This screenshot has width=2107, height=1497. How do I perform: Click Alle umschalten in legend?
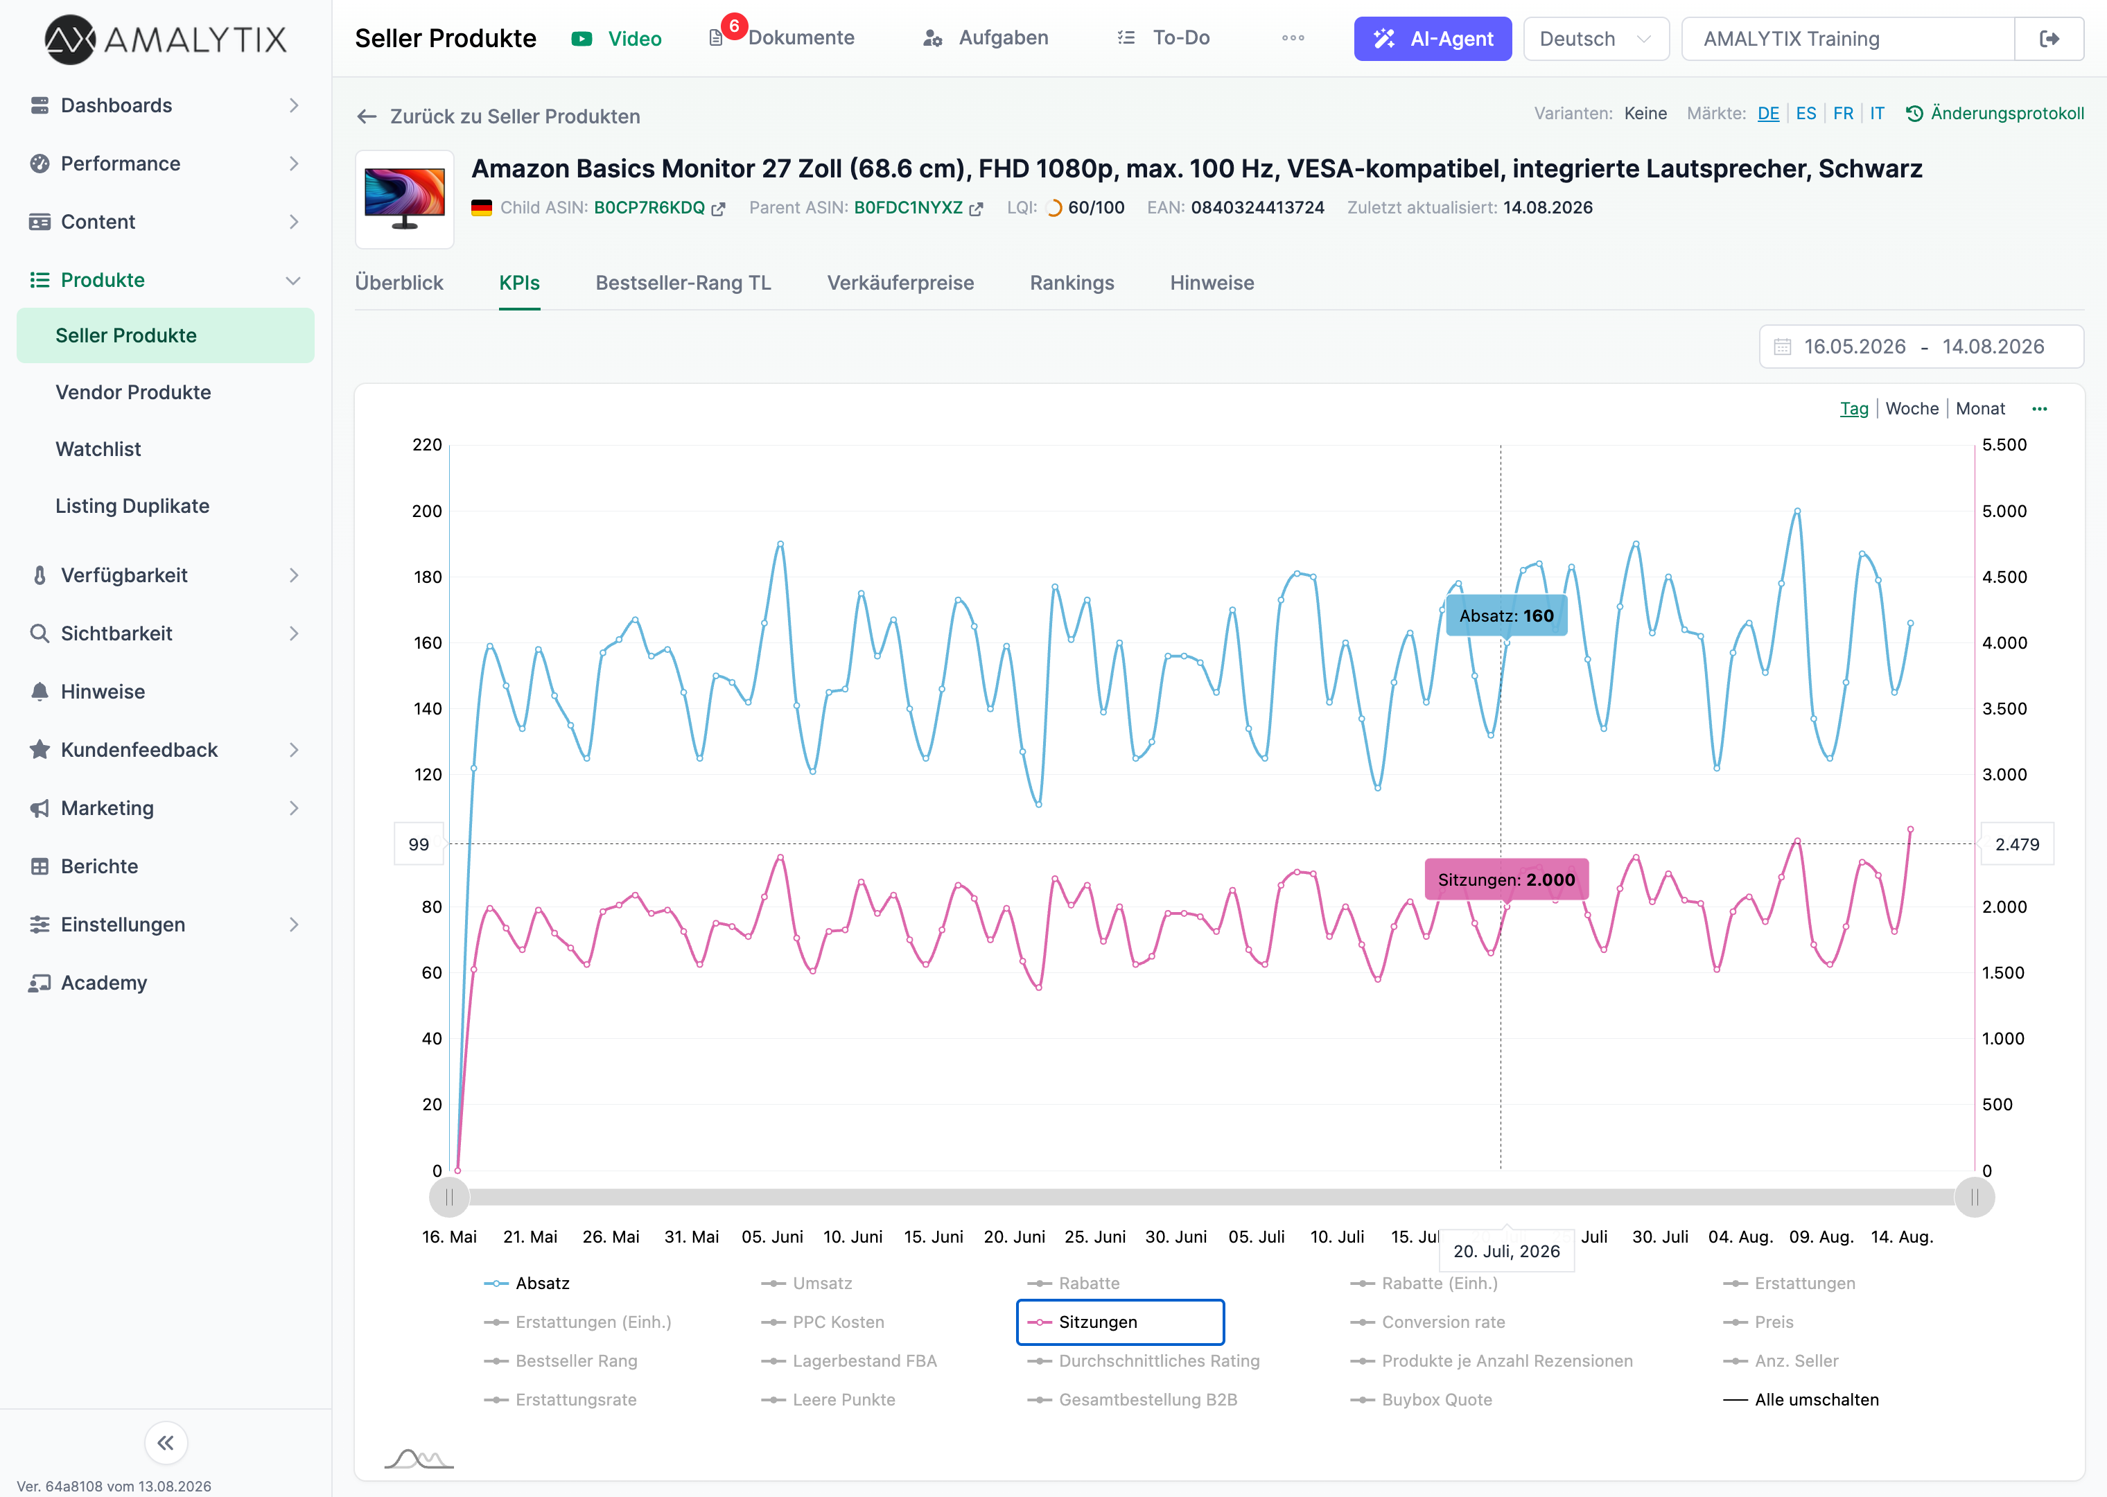[x=1801, y=1399]
